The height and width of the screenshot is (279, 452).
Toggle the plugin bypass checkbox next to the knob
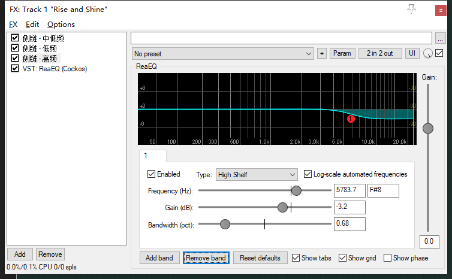point(439,53)
